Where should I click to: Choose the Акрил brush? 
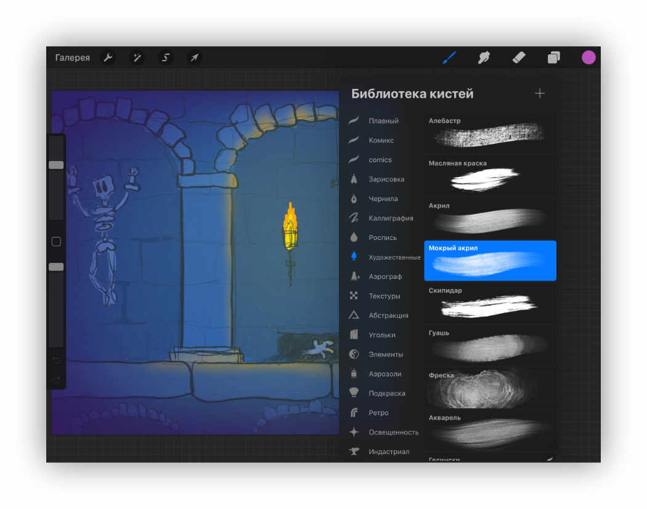point(490,218)
